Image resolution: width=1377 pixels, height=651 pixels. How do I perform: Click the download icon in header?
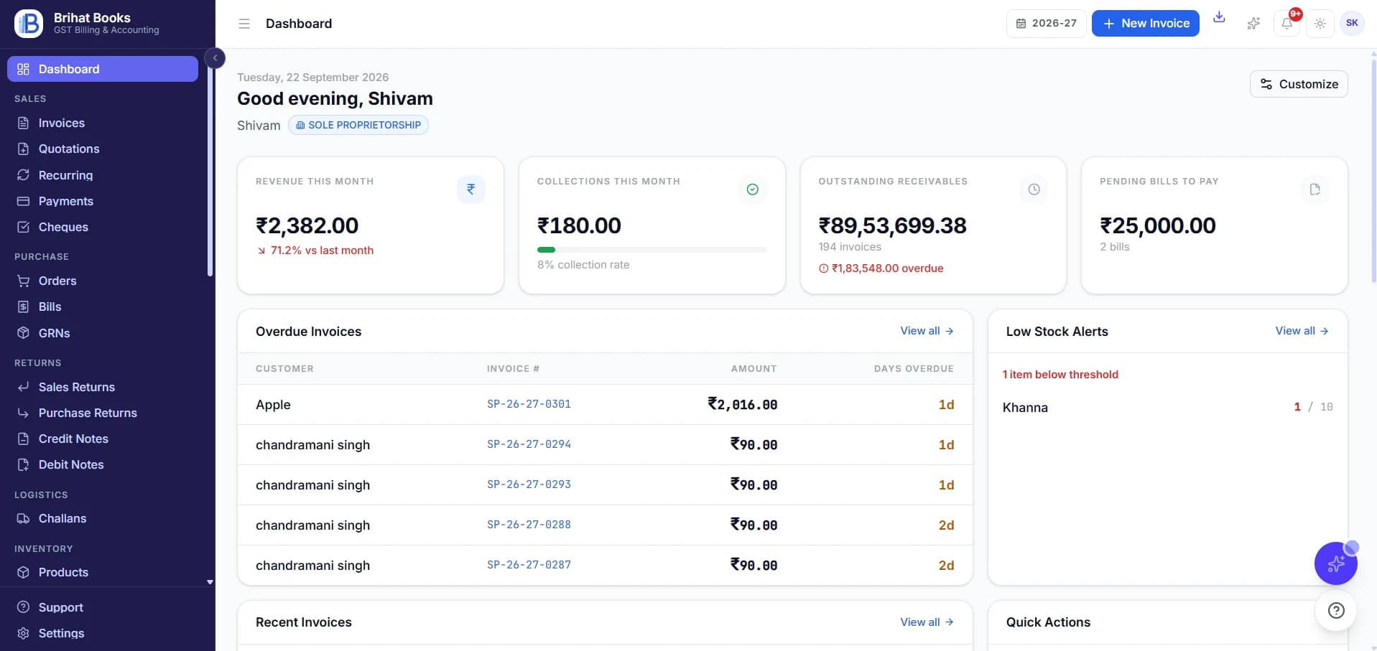coord(1219,17)
